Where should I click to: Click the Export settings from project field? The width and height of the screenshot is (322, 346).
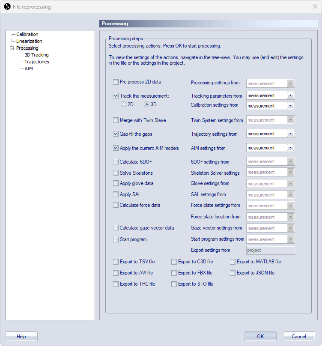pos(270,250)
